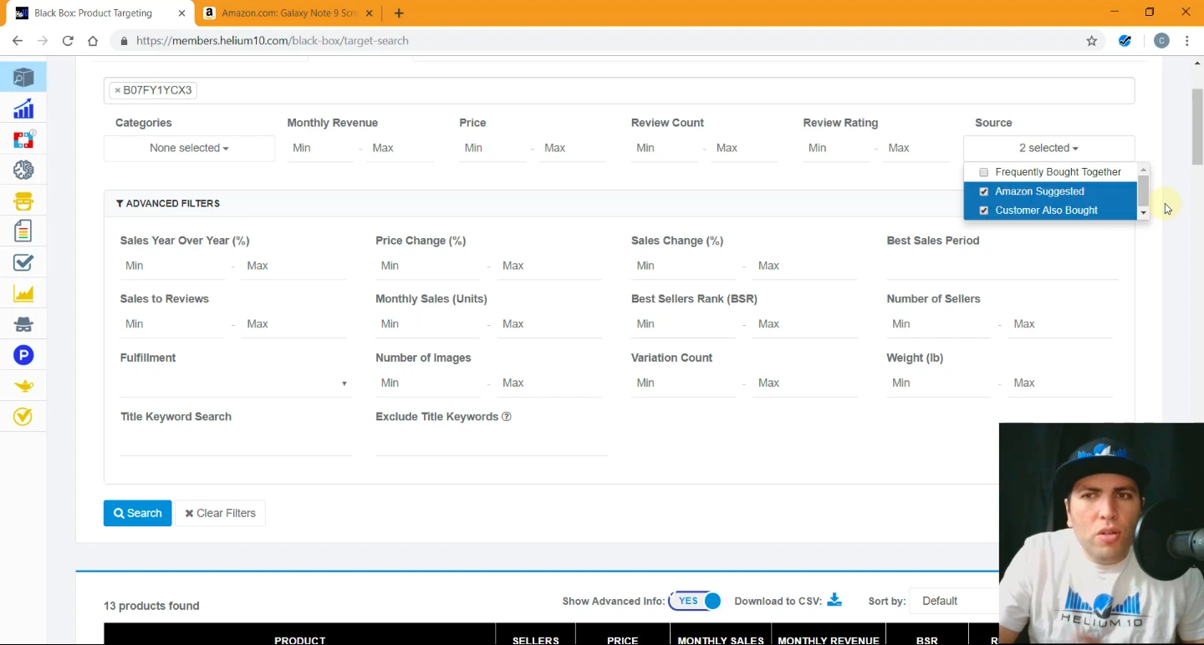Open Black Box cube icon in sidebar
1204x645 pixels.
[23, 78]
